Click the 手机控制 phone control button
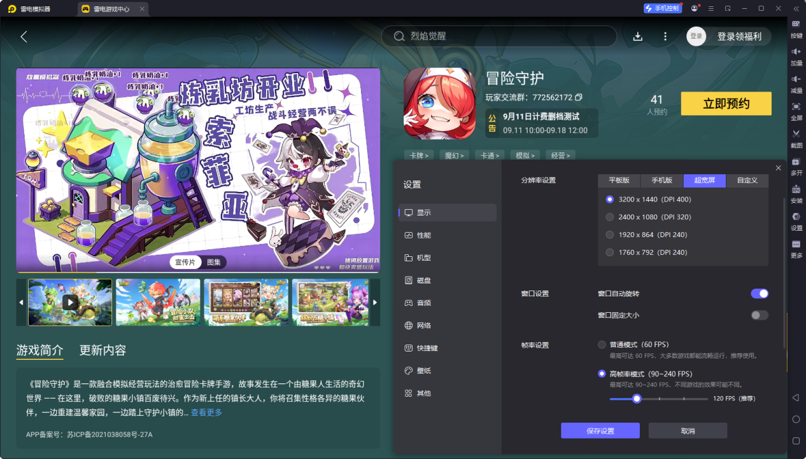Image resolution: width=806 pixels, height=459 pixels. (663, 8)
